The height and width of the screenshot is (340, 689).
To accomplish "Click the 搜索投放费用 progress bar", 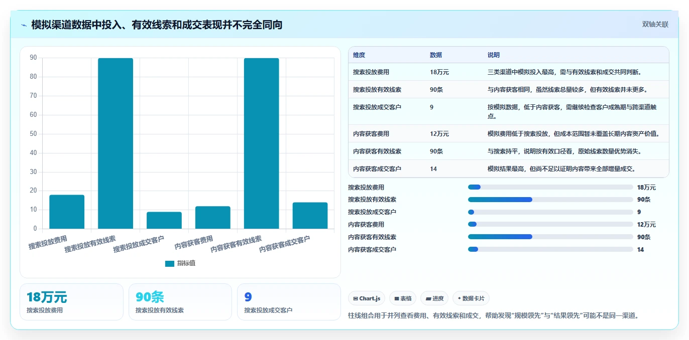I will pos(550,187).
